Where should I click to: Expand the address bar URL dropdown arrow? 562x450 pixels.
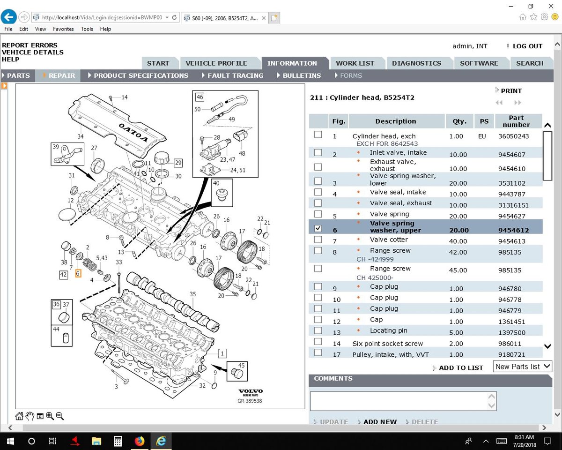[x=168, y=17]
